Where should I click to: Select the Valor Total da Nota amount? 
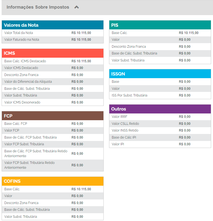tap(81, 33)
